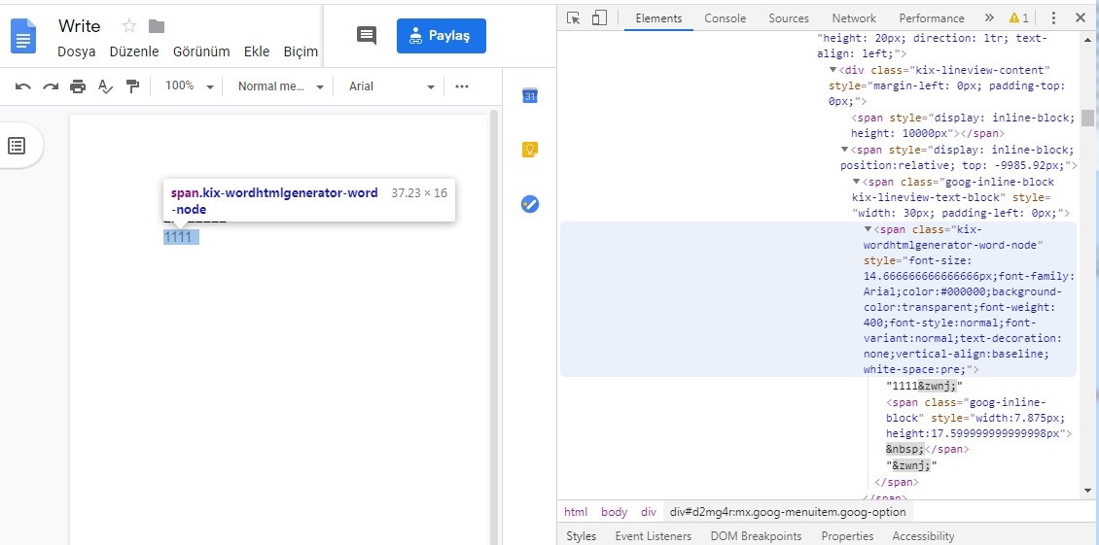Activate DevTools inspect element picker

click(x=574, y=18)
